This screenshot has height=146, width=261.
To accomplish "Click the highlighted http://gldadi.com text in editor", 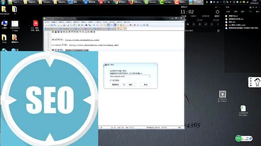I will [x=77, y=50].
